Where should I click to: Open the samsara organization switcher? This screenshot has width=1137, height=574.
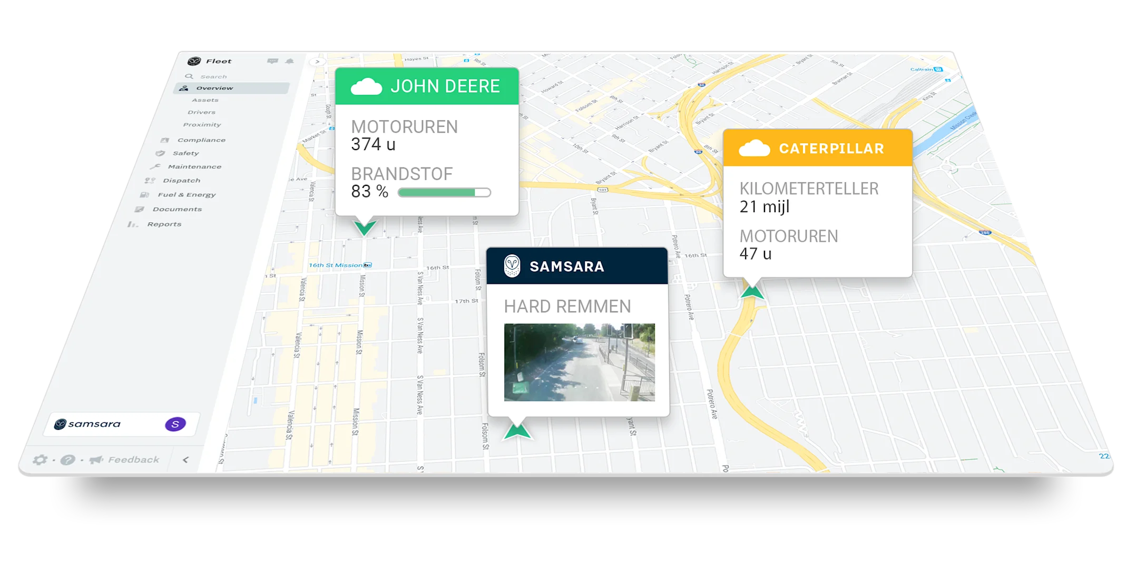(121, 424)
